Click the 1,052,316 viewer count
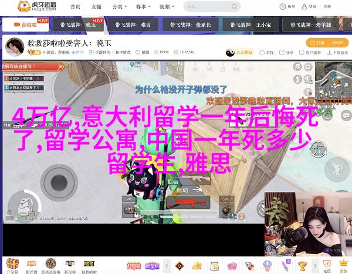The height and width of the screenshot is (274, 352). [184, 52]
